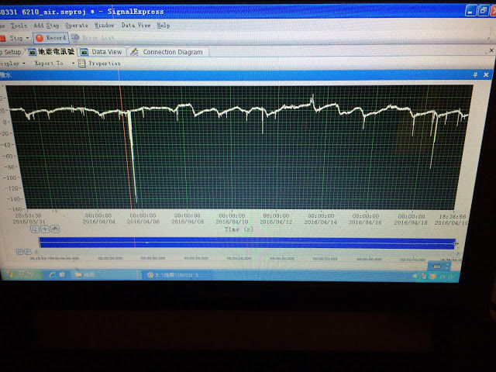Click the 20:53:39 axis start time
Screen dimensions: 496x372
pos(28,215)
